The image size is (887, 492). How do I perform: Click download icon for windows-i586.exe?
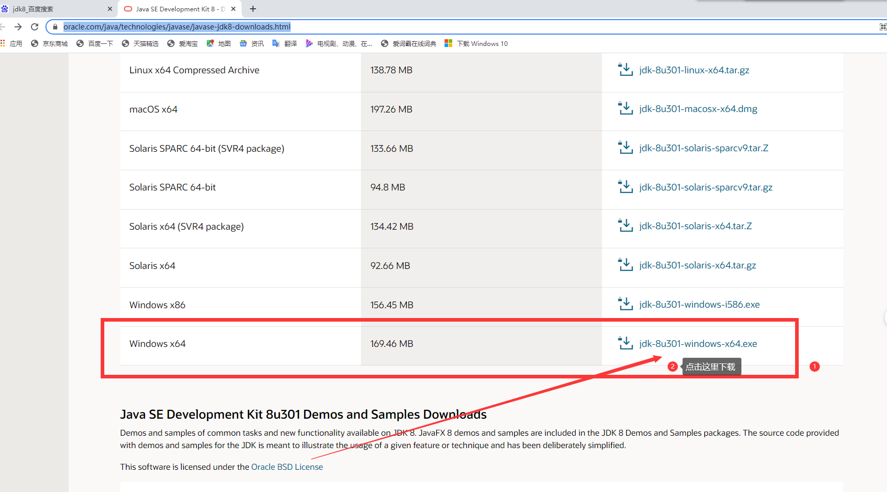(x=625, y=304)
